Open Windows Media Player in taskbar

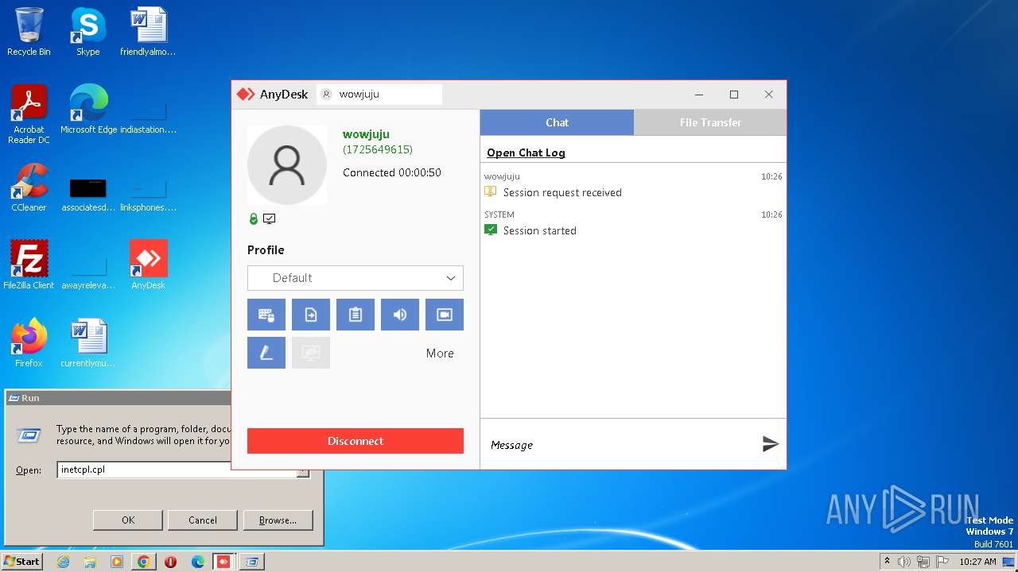(x=117, y=562)
